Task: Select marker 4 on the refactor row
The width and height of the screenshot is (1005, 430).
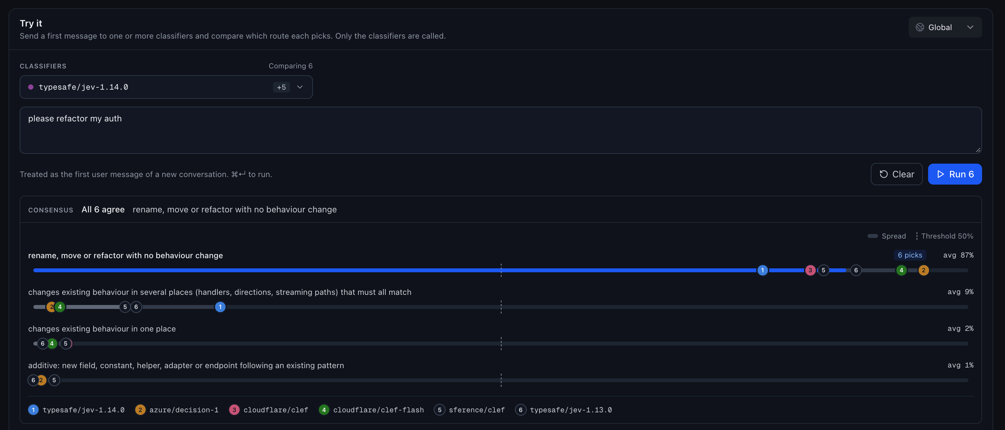Action: pos(901,270)
